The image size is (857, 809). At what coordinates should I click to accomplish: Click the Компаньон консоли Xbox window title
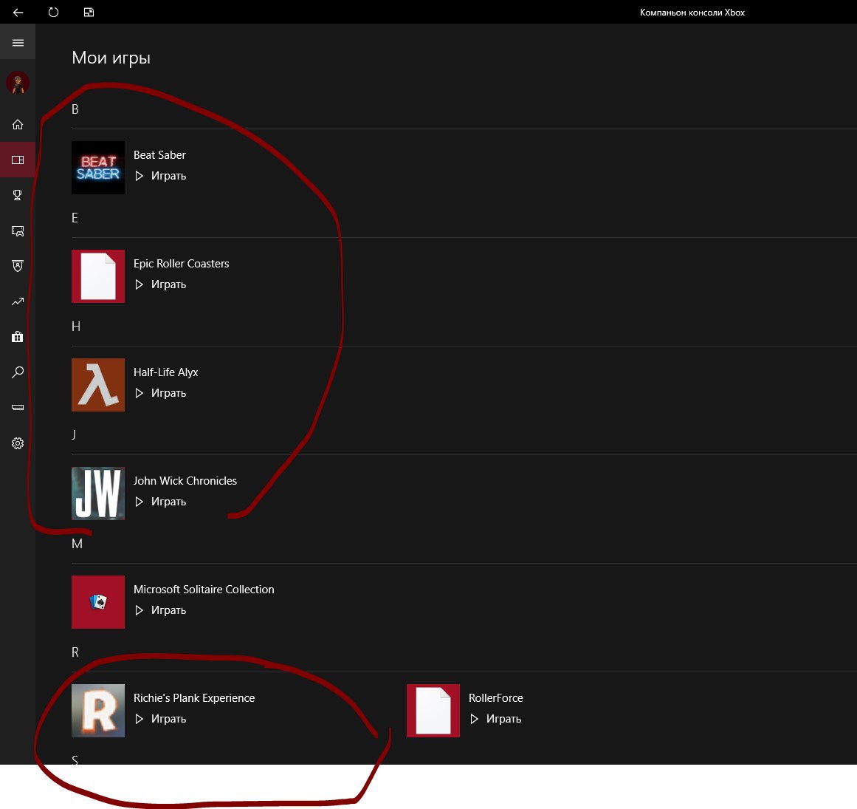tap(692, 12)
